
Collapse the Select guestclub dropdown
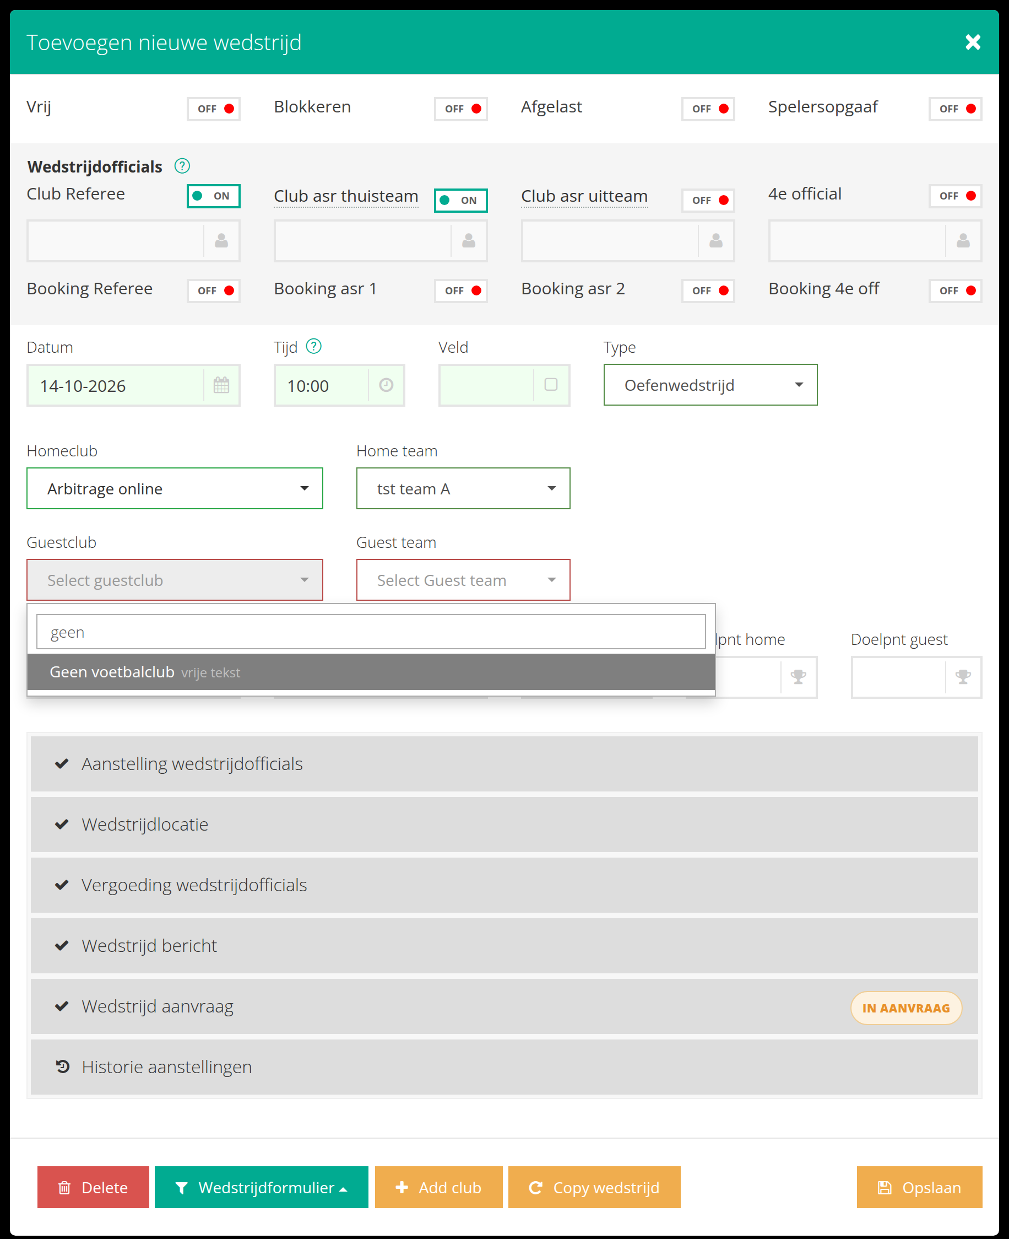(175, 580)
